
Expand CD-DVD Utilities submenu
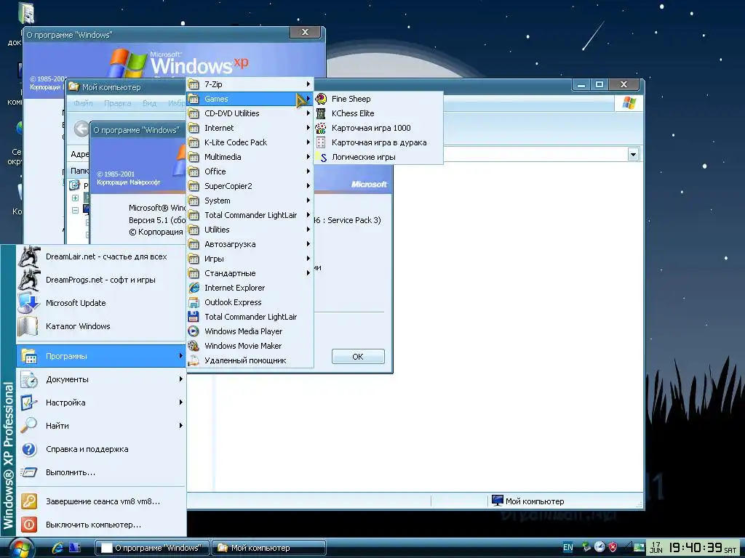pyautogui.click(x=250, y=113)
